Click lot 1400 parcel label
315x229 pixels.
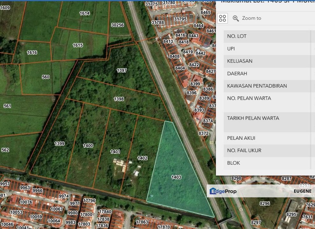(88, 145)
